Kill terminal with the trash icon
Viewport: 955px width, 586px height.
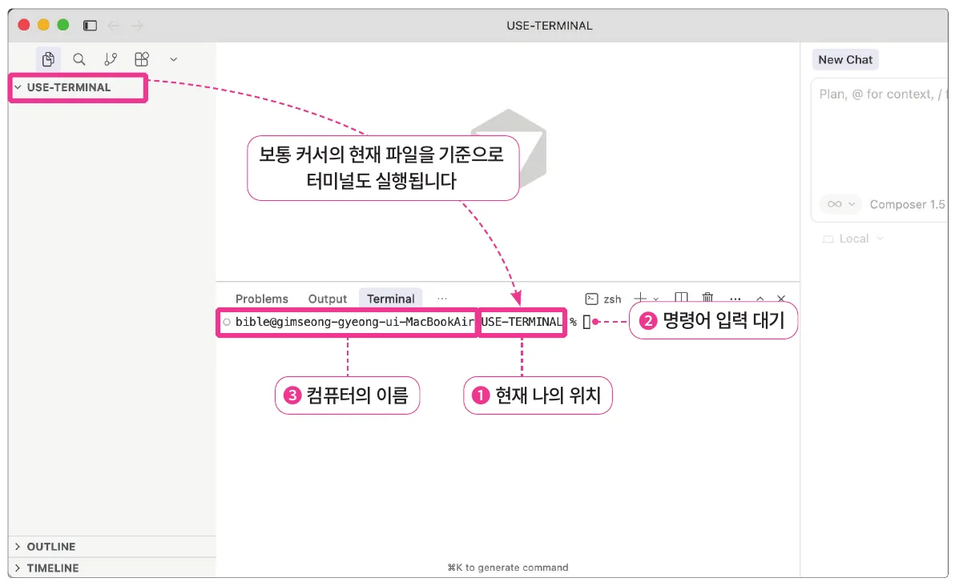[x=707, y=298]
